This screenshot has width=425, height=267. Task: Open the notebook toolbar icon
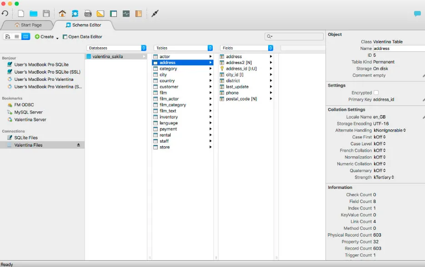(x=139, y=13)
